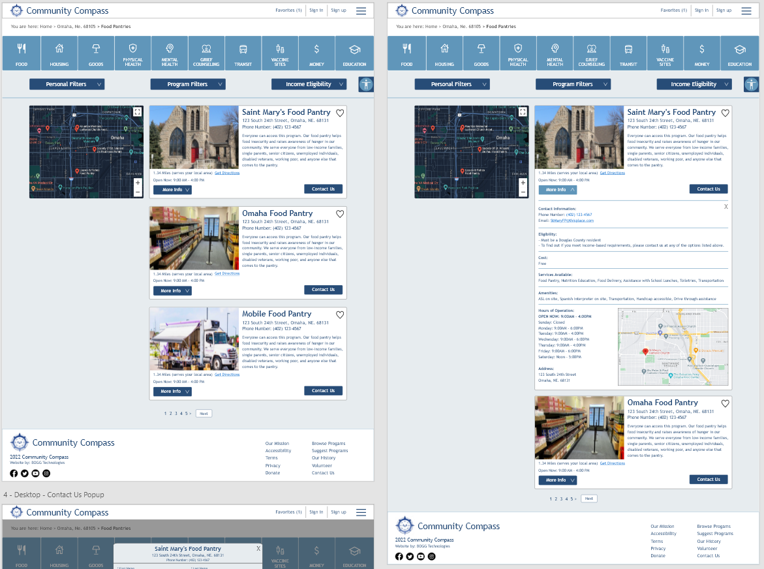Open Volunteer link in left mockup footer
The height and width of the screenshot is (569, 764).
coord(322,466)
